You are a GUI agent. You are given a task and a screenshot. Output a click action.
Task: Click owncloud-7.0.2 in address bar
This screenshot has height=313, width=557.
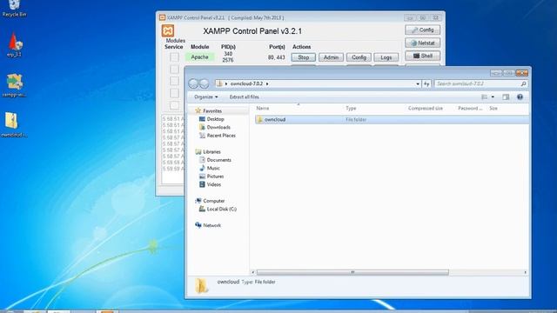(x=246, y=83)
